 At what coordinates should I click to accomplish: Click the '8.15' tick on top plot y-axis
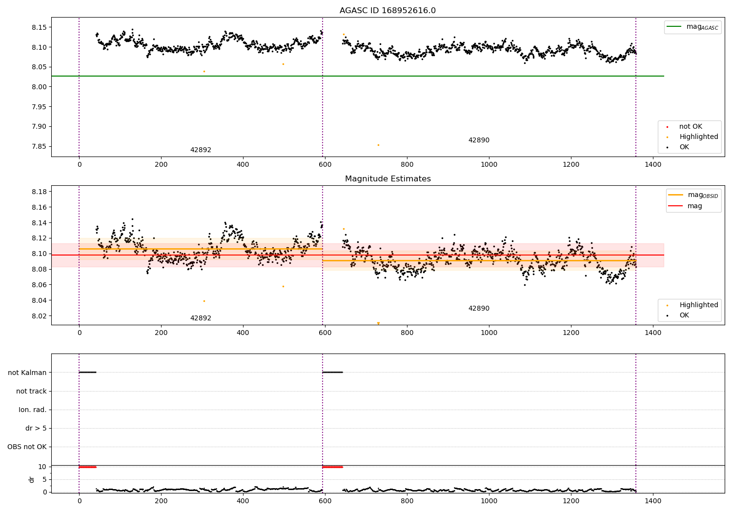[40, 27]
